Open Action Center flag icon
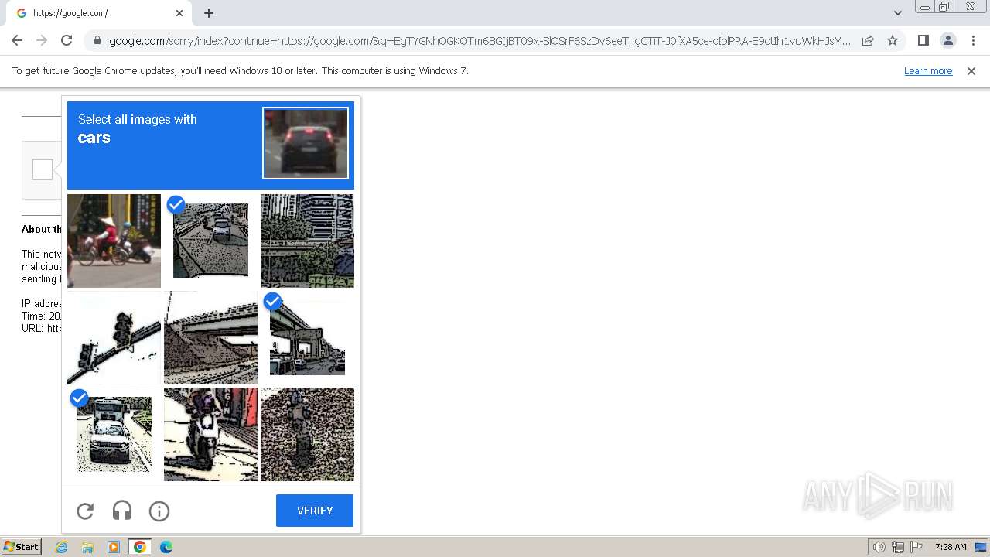The height and width of the screenshot is (557, 990). click(x=917, y=547)
